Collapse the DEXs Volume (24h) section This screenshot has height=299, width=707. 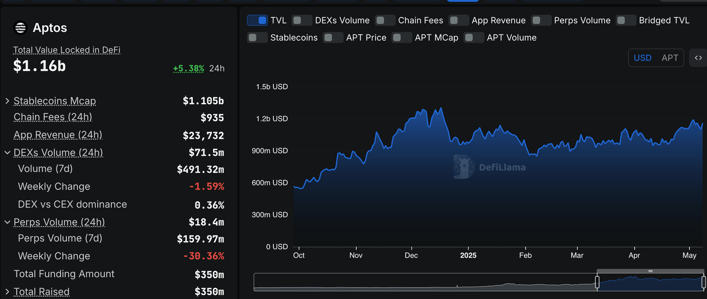click(x=7, y=152)
